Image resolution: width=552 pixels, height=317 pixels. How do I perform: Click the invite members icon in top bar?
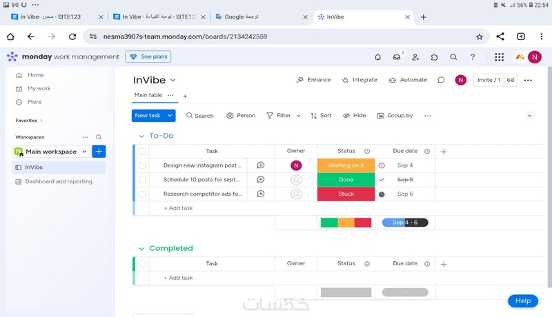coord(415,57)
